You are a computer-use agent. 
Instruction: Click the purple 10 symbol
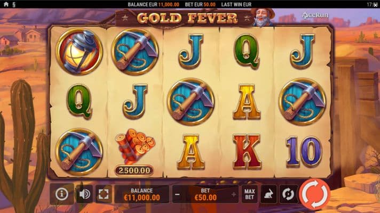pos(304,152)
